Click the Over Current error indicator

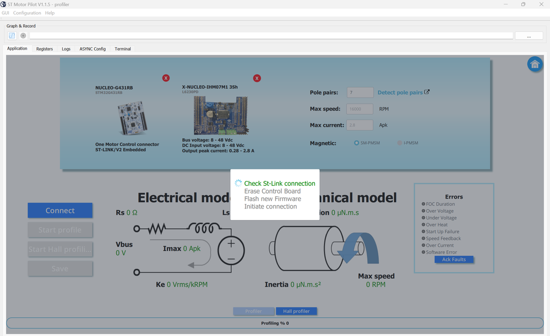423,245
